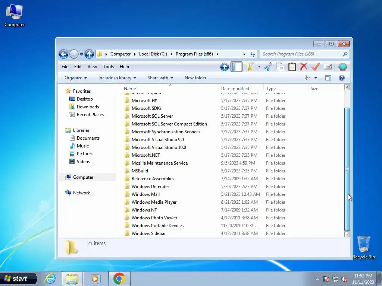Select Desktop in Favorites
382x286 pixels.
[x=85, y=99]
